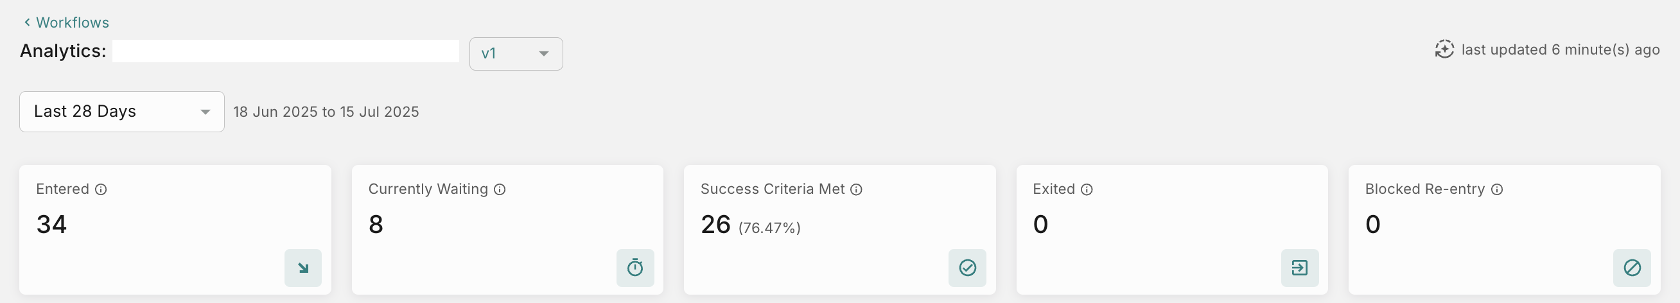This screenshot has height=303, width=1680.
Task: Click the Success Criteria Met info icon
Action: coord(856,189)
